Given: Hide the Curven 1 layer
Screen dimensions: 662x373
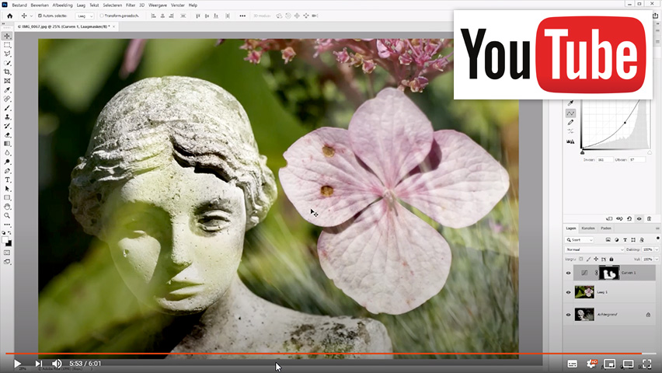Looking at the screenshot, I should pyautogui.click(x=568, y=273).
